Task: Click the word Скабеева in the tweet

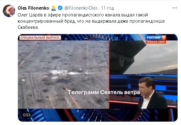Action: point(28,27)
